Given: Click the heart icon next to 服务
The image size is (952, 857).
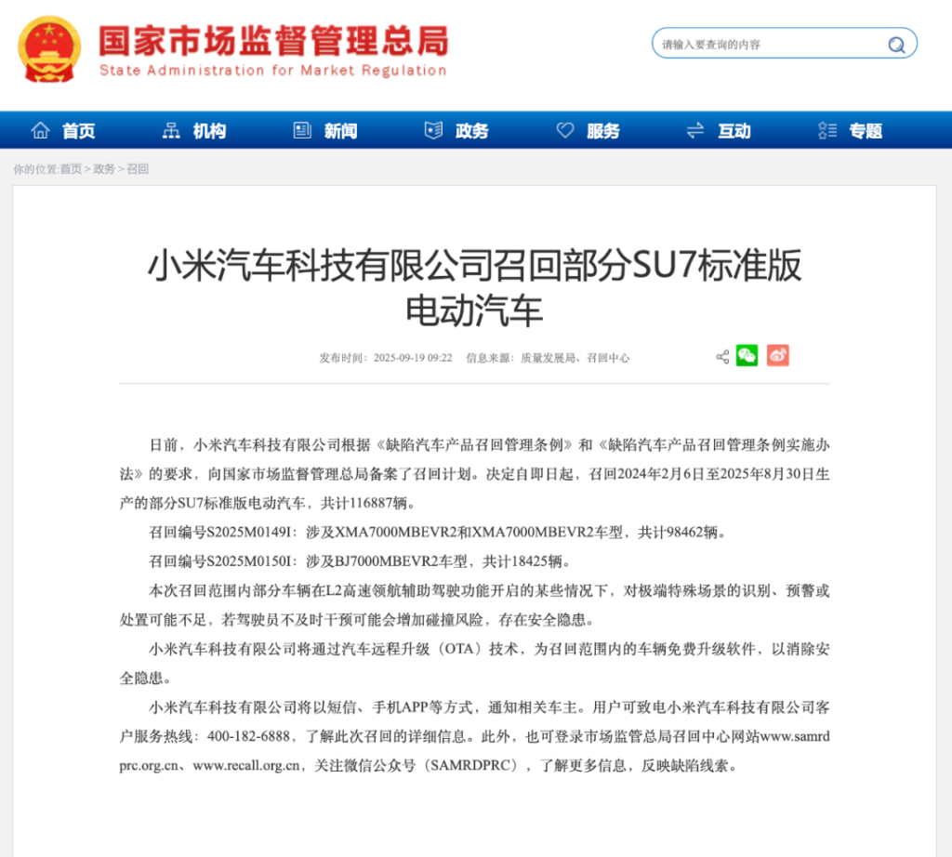Looking at the screenshot, I should click(x=564, y=130).
